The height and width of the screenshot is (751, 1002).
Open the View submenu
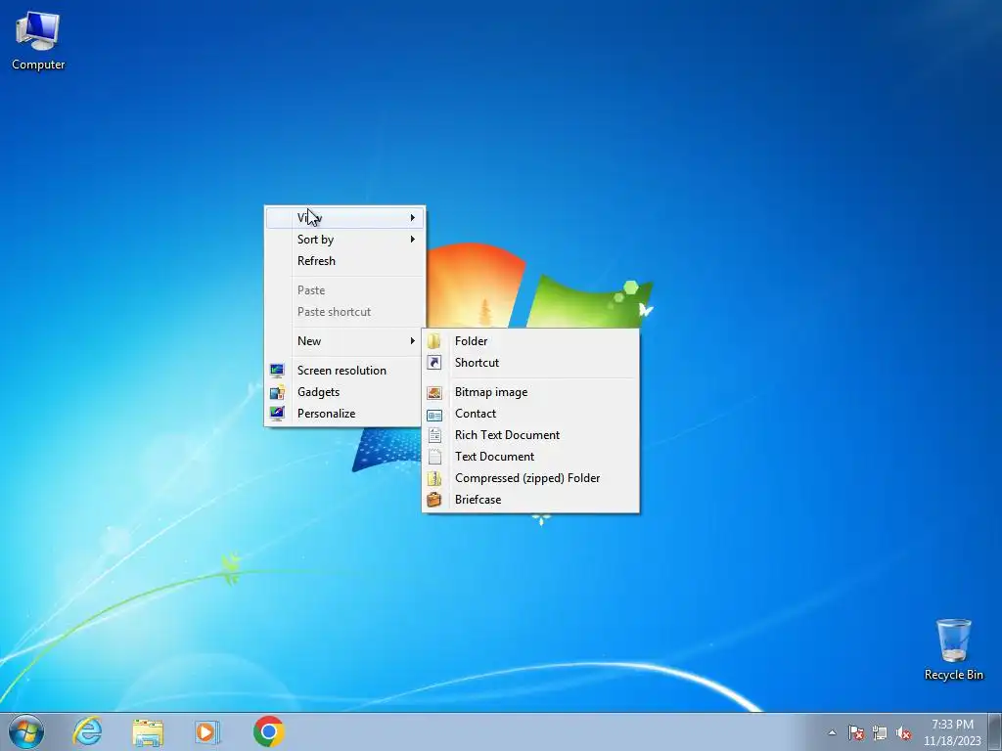coord(344,218)
